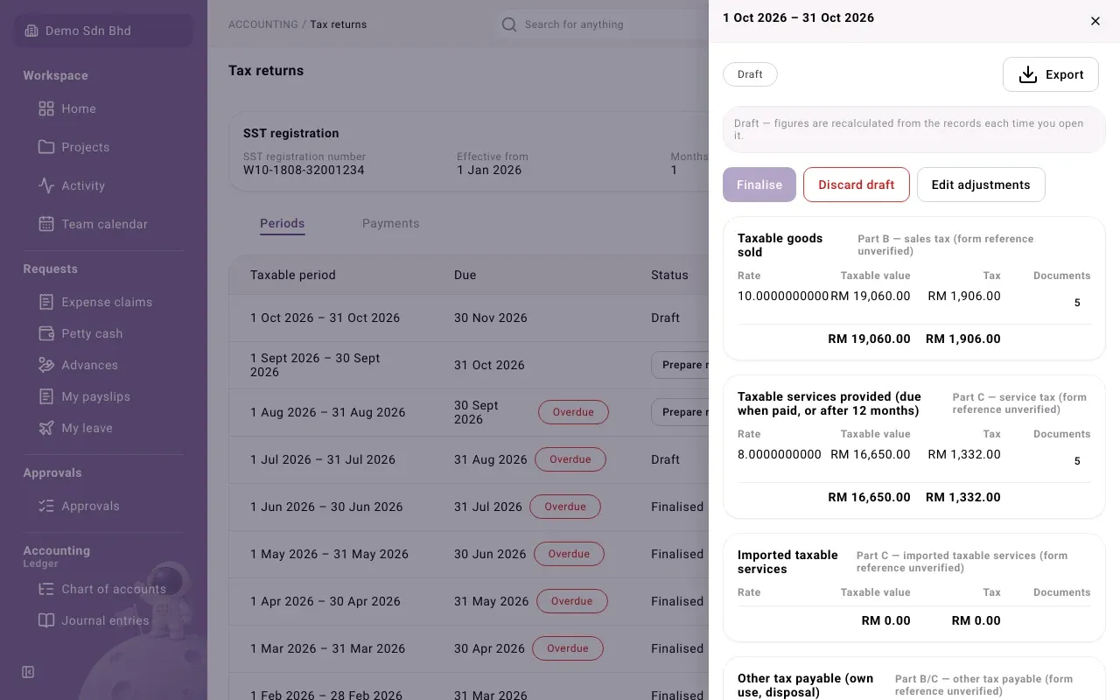Go to Journal entries in the sidebar
This screenshot has width=1120, height=700.
click(103, 620)
